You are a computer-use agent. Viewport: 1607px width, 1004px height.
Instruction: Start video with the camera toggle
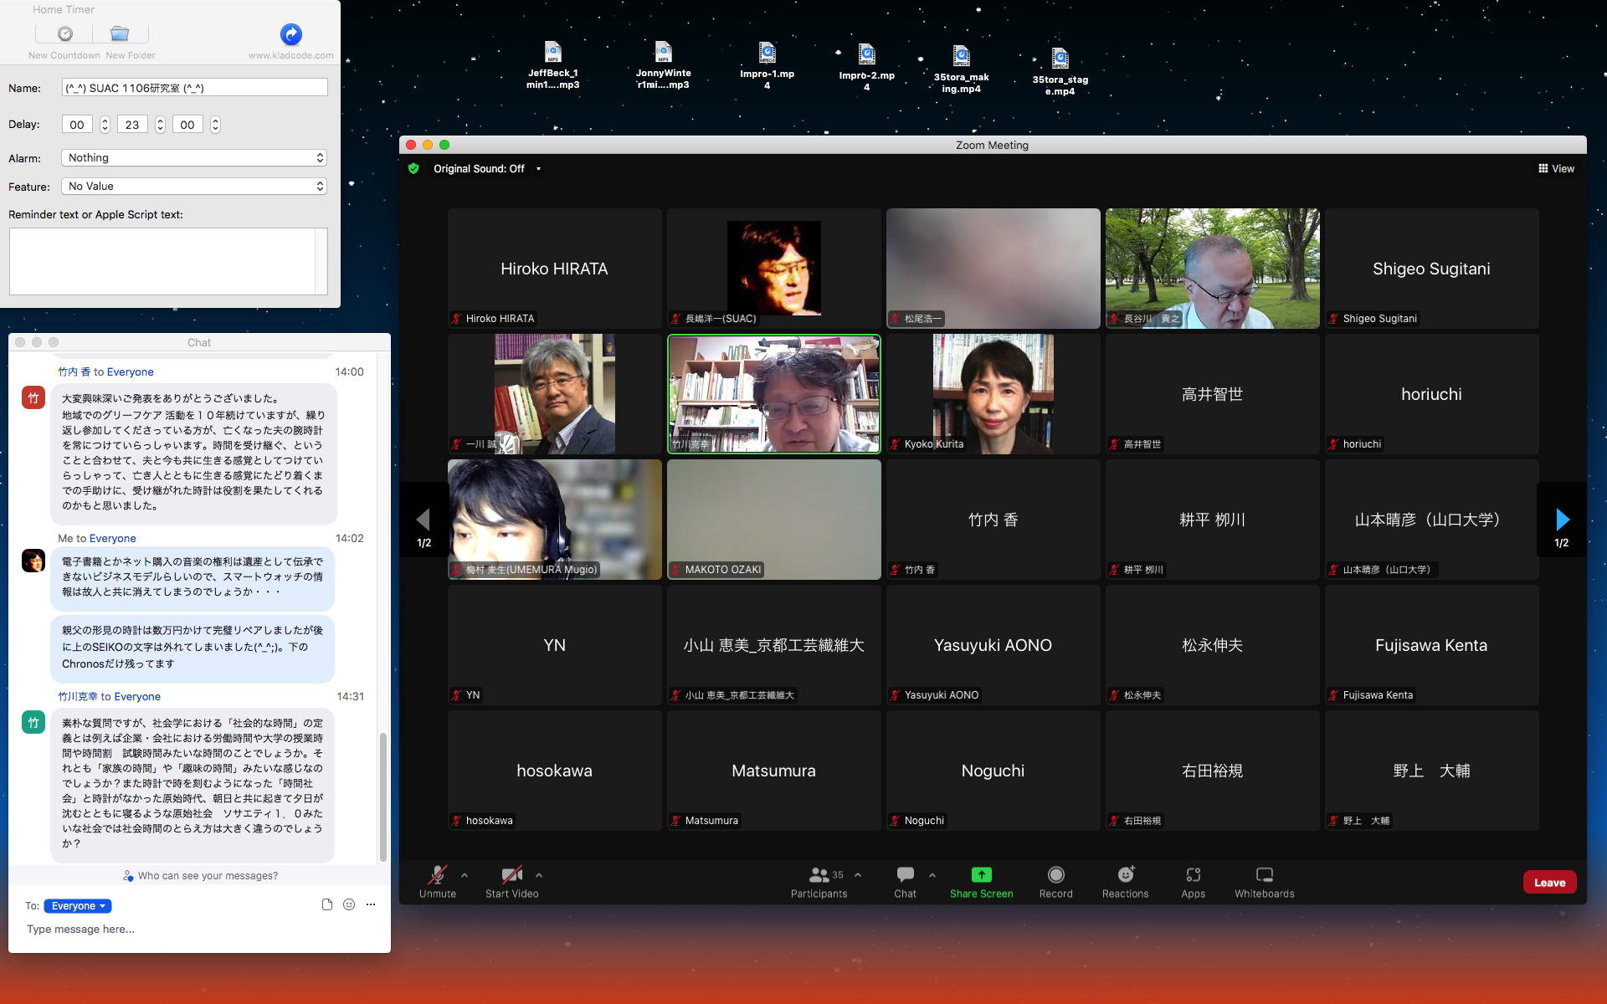coord(511,874)
